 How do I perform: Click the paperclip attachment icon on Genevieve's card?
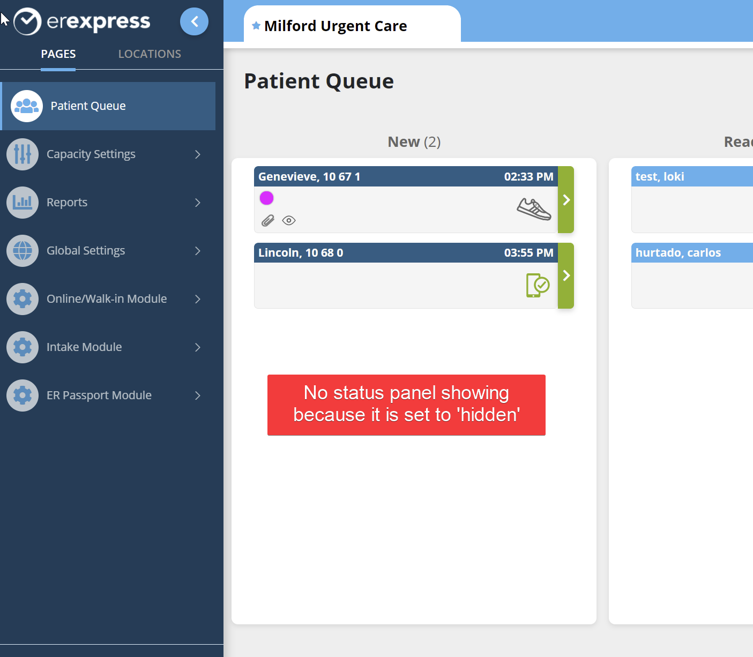[x=268, y=220]
